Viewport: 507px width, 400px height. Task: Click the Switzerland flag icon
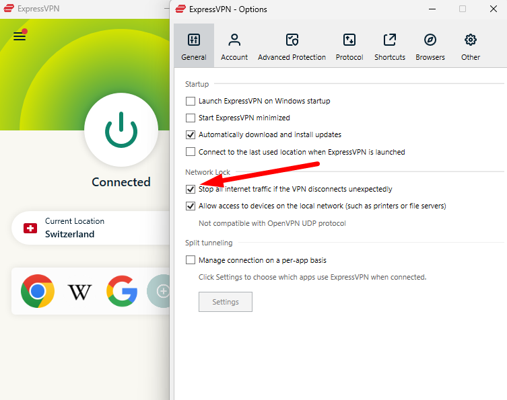pos(30,229)
